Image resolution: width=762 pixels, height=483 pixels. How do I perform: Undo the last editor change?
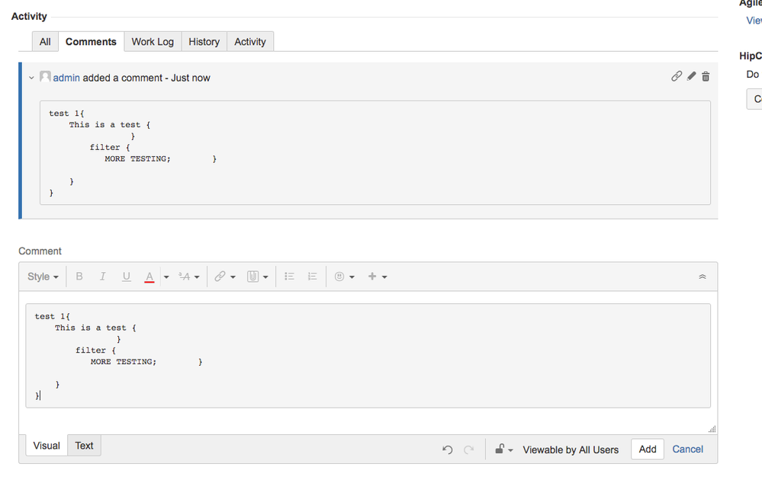click(448, 449)
